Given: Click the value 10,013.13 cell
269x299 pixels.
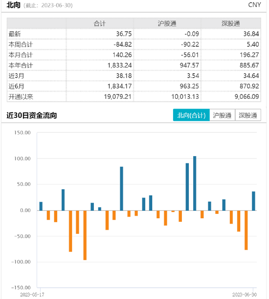Looking at the screenshot, I should [185, 97].
